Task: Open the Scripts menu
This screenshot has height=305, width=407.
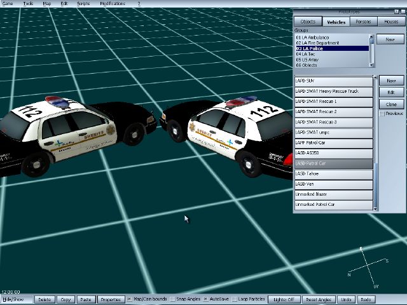Action: (x=83, y=3)
